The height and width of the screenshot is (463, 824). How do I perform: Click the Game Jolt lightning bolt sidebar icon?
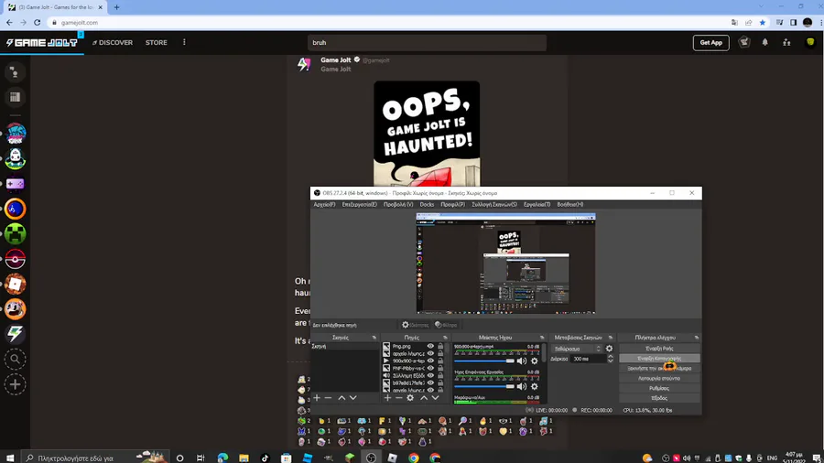16,334
